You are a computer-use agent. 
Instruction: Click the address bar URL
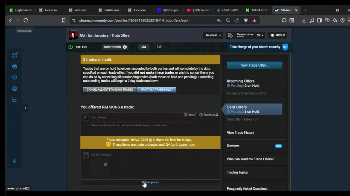134,20
